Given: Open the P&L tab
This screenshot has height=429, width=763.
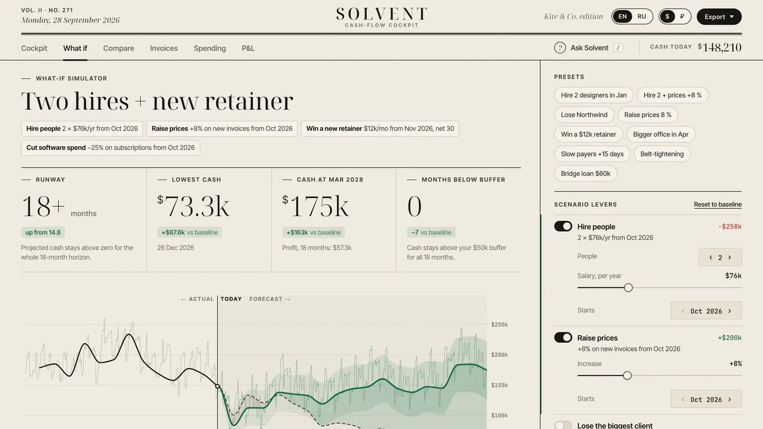Looking at the screenshot, I should (x=248, y=48).
